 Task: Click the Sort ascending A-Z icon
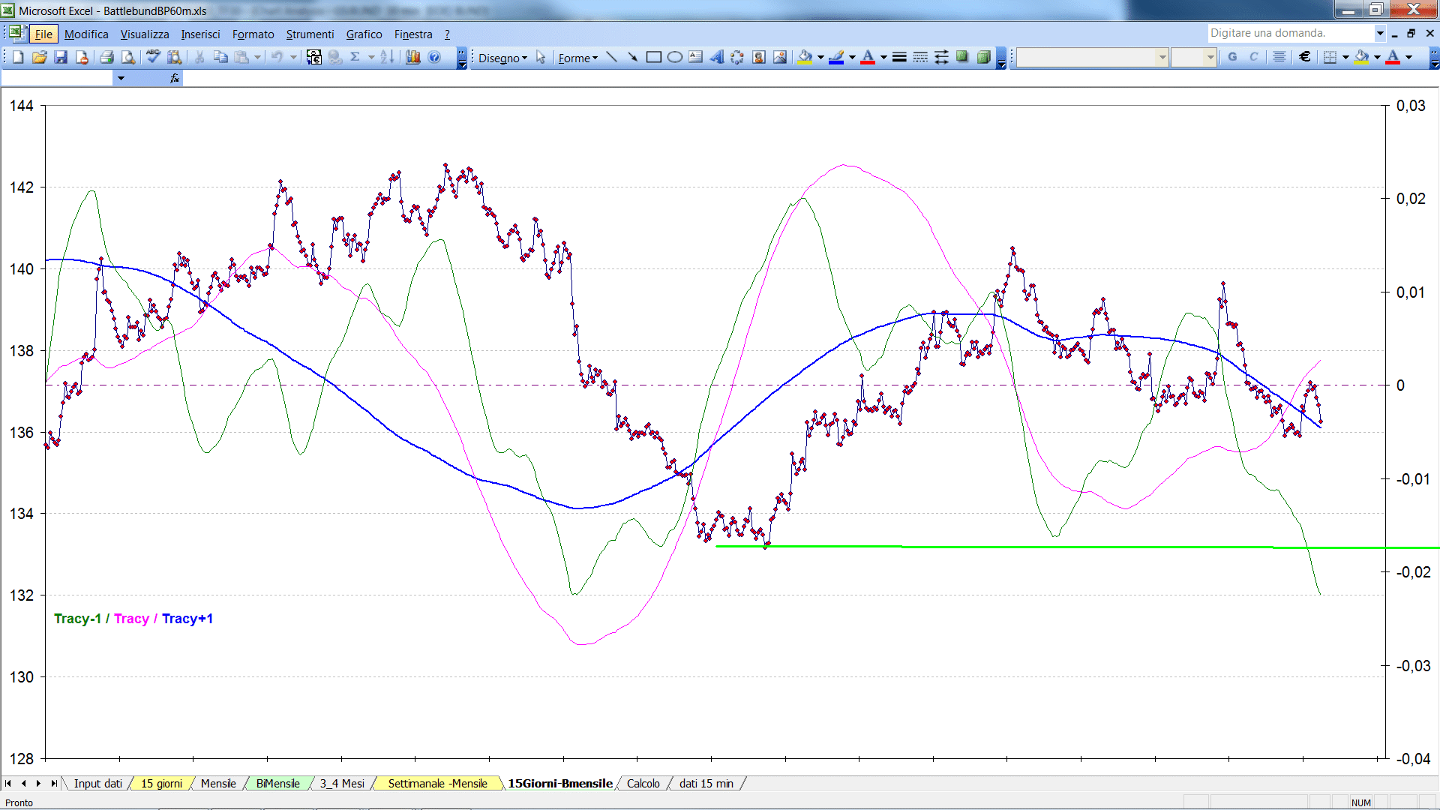[387, 57]
